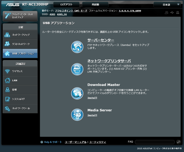Click the ASUS SSID link
The height and width of the screenshot is (152, 184).
[52, 14]
